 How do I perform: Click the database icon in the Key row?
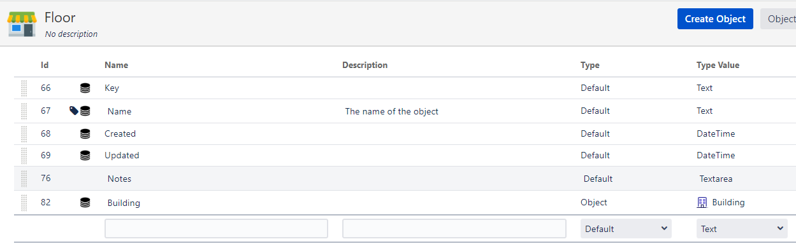pos(85,88)
